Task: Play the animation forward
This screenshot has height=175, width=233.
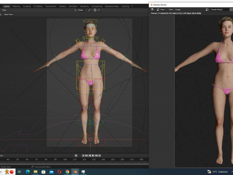Action: point(93,156)
